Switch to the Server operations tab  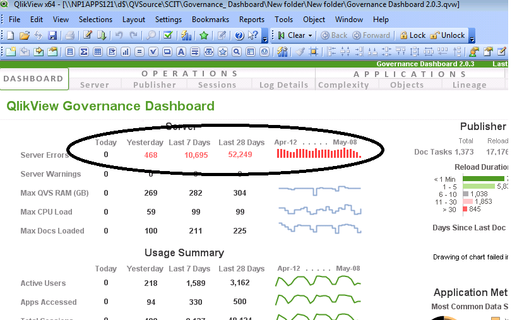[95, 85]
